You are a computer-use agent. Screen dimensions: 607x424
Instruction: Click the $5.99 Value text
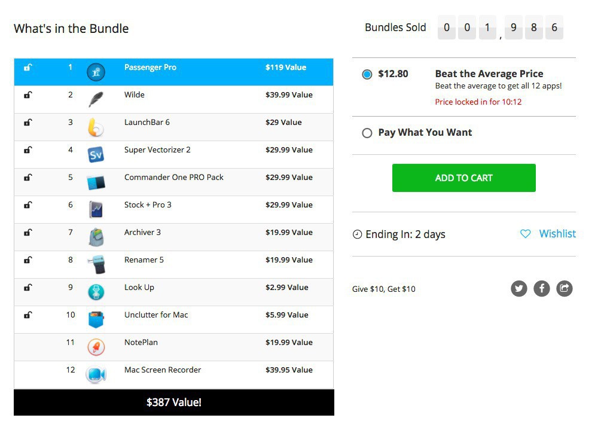tap(287, 315)
